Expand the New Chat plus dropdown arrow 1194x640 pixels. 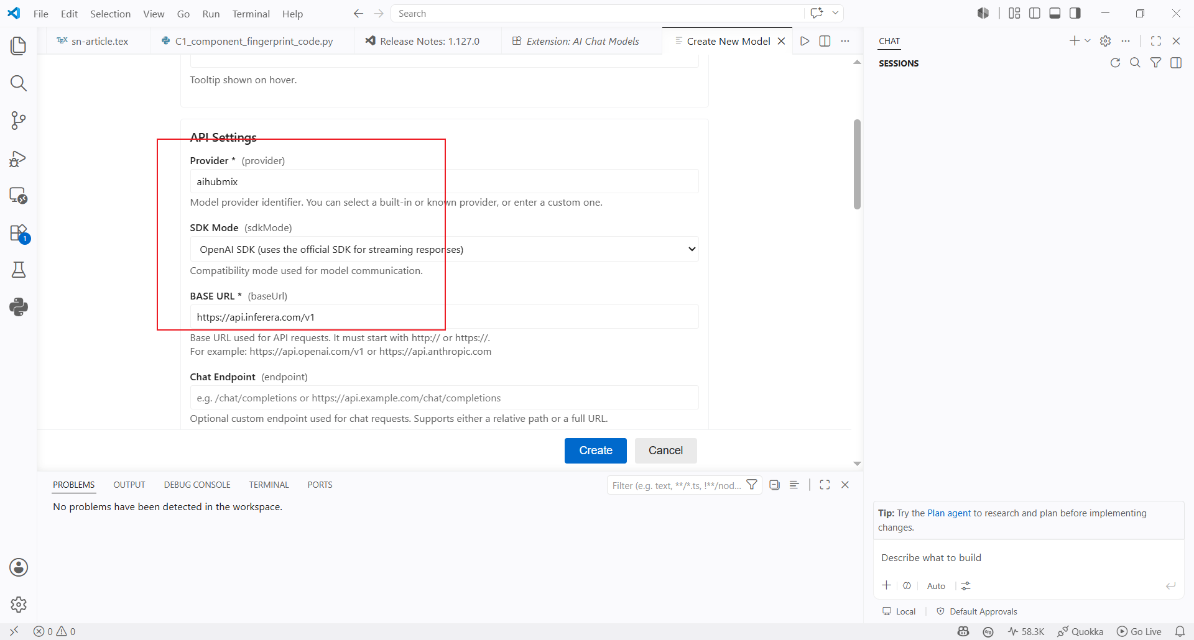1088,41
